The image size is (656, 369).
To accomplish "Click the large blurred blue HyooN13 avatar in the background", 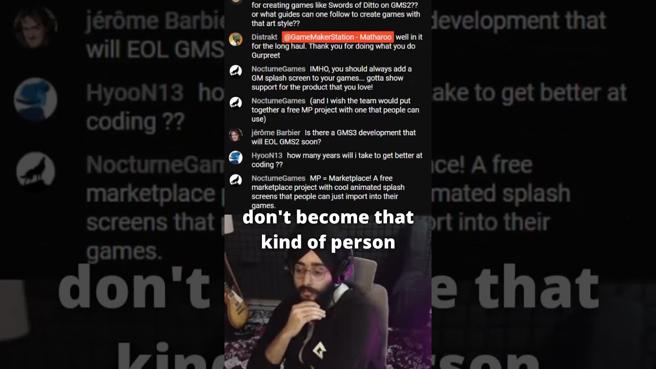I will [35, 99].
